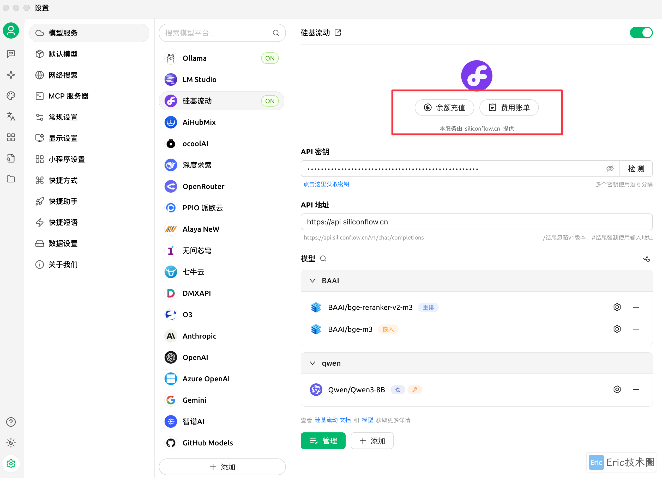This screenshot has width=662, height=478.
Task: Open the knowledge base sidebar icon
Action: click(11, 158)
